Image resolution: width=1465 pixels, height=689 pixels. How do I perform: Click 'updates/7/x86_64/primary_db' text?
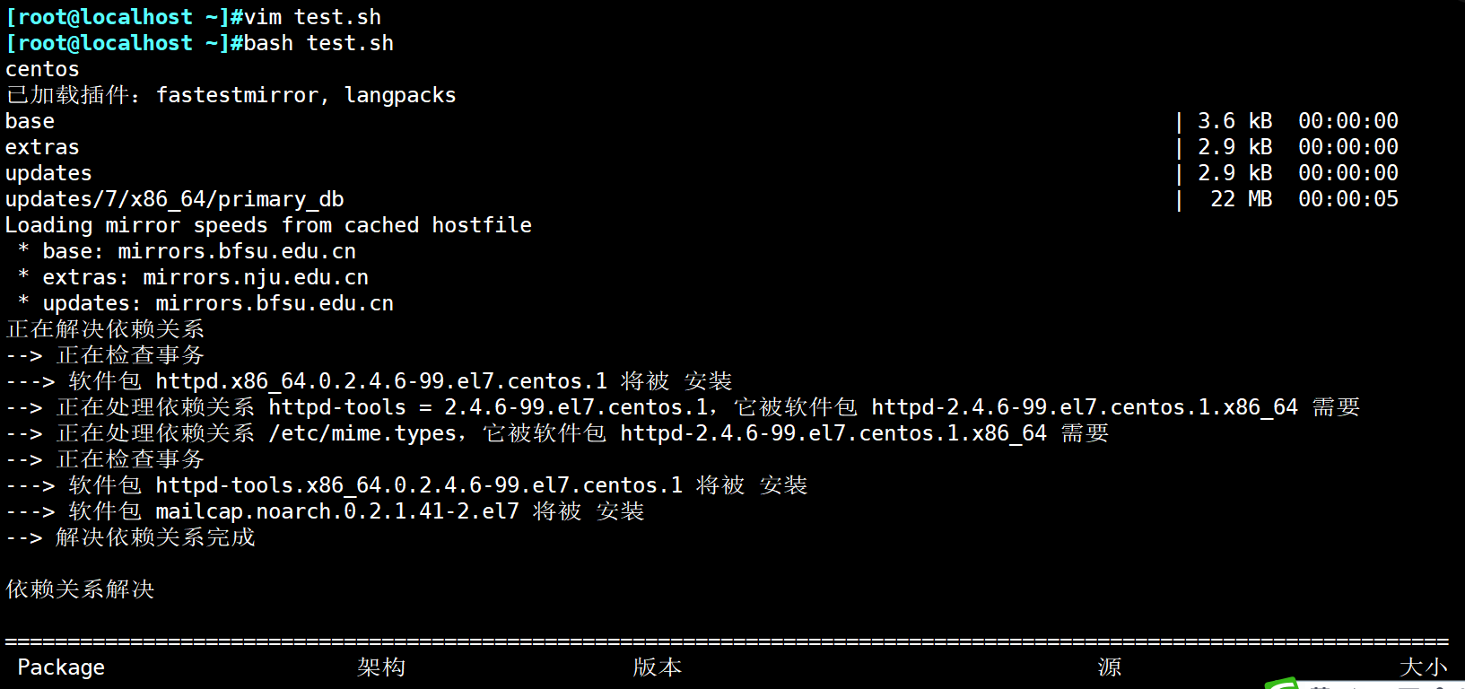(174, 199)
